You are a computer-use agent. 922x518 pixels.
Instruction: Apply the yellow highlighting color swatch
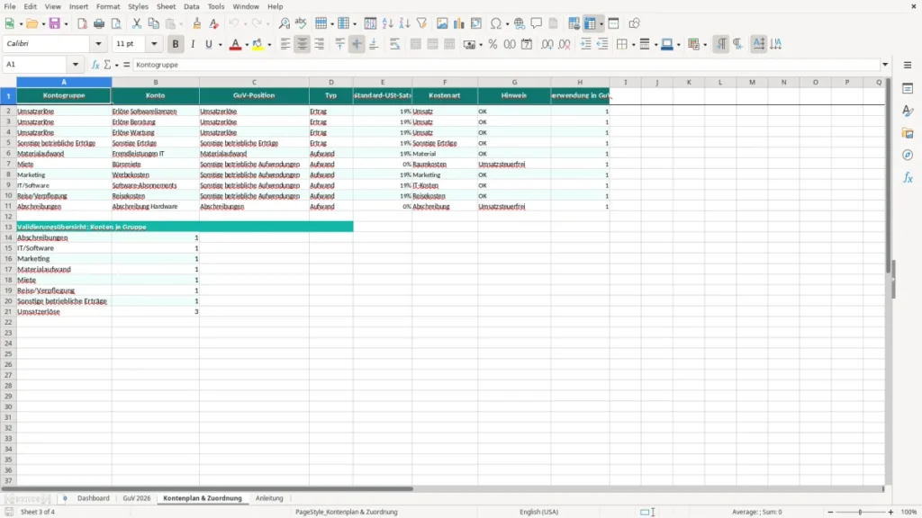(258, 44)
